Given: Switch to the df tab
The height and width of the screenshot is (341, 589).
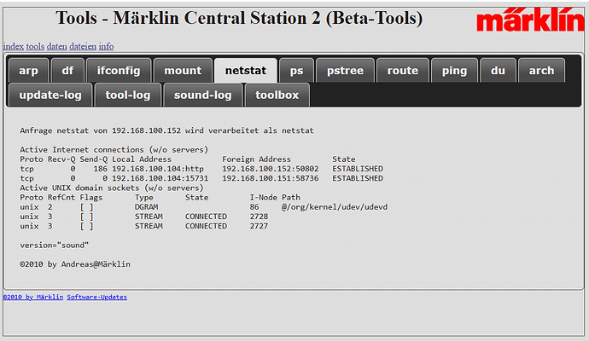Looking at the screenshot, I should tap(67, 71).
